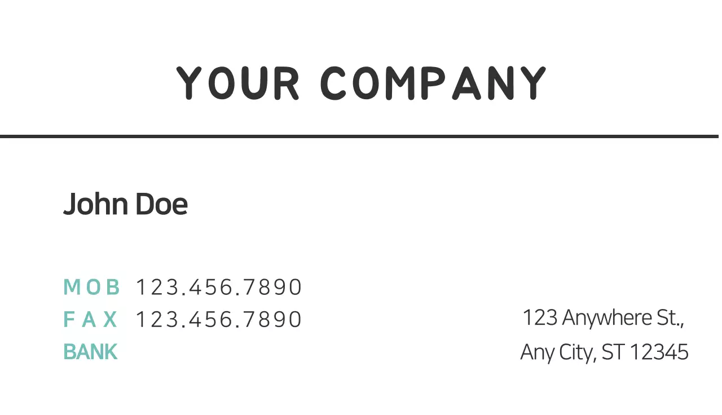Screen dimensions: 722x415
Task: Click the "Any City," text
Action: (x=558, y=352)
